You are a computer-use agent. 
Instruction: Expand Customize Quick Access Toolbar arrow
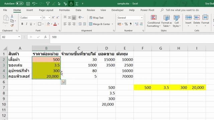tap(83, 4)
